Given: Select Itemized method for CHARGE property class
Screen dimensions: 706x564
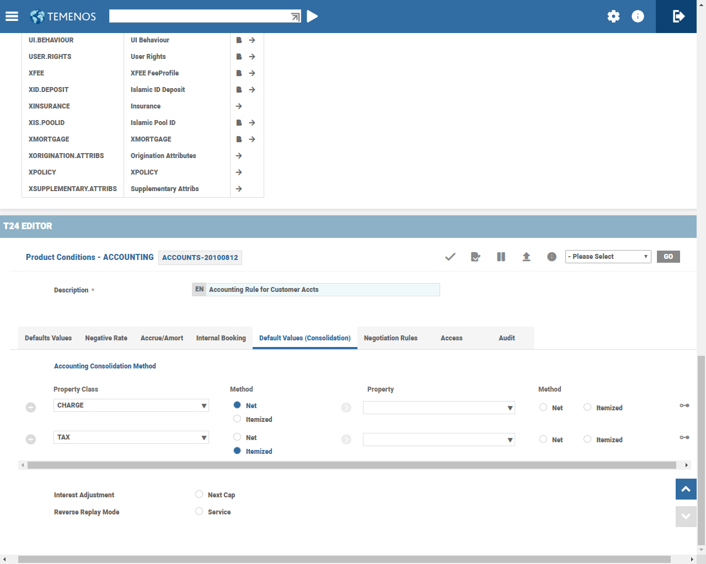Looking at the screenshot, I should 237,419.
